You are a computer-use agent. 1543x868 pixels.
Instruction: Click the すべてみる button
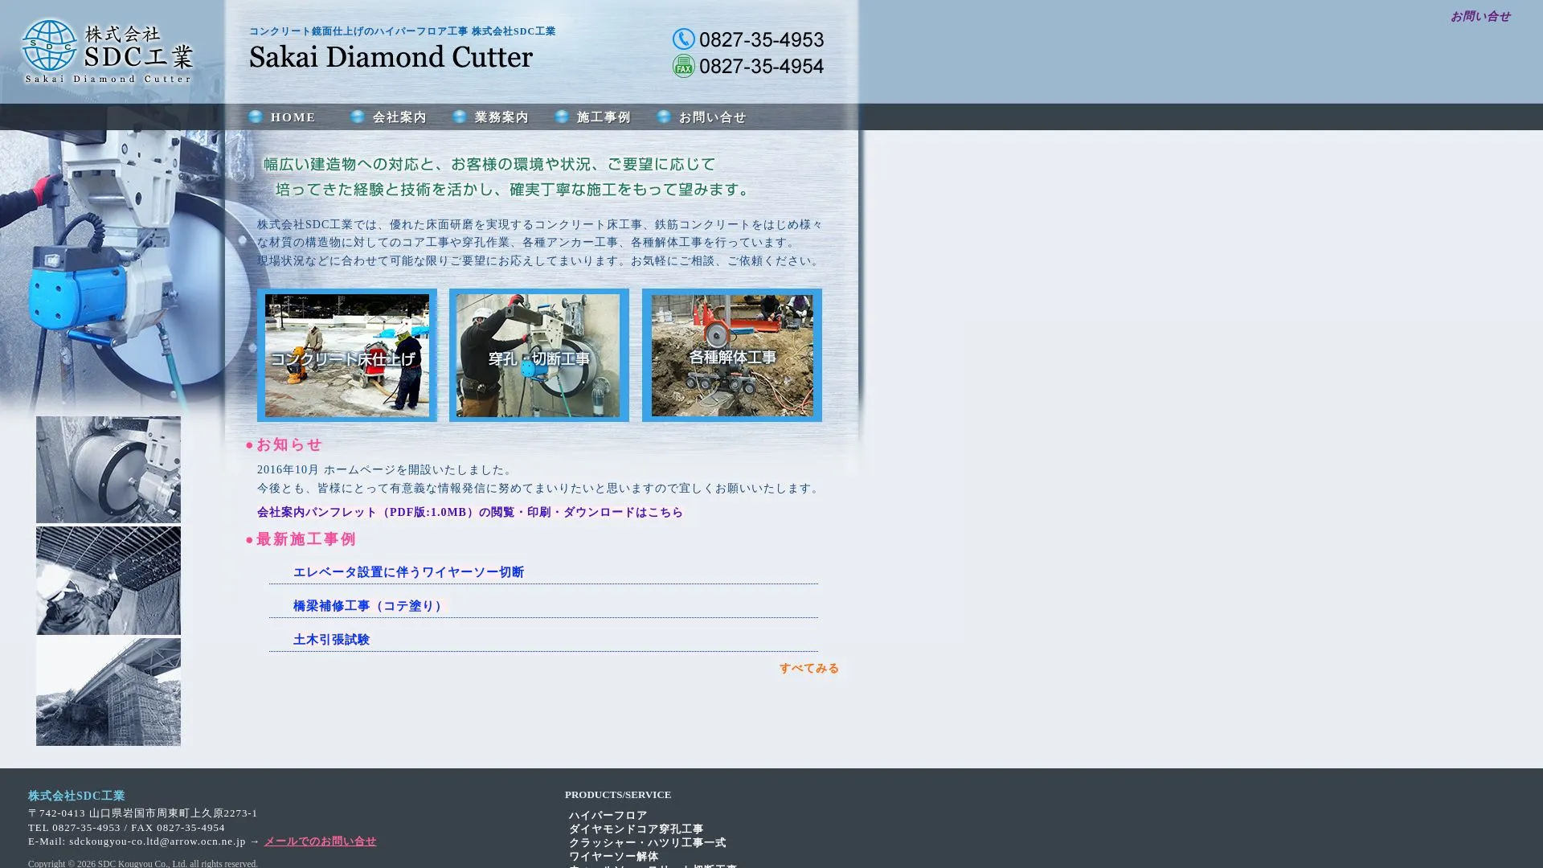click(809, 669)
